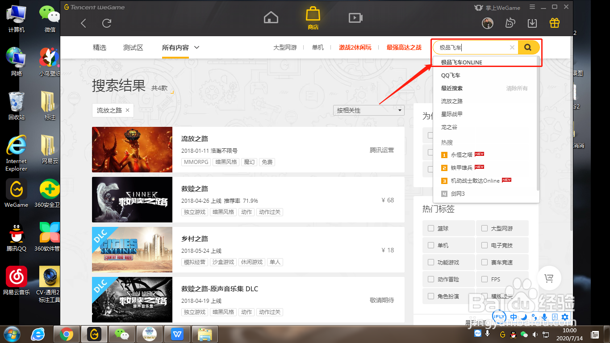Open the 救赎之路-原声音乐集 DLC title
Viewport: 610px width, 343px height.
click(220, 289)
